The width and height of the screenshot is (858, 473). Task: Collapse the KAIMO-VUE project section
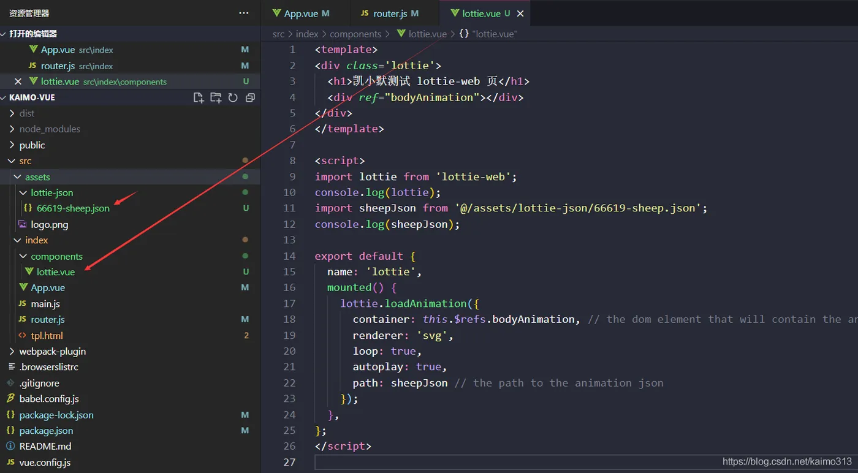[32, 97]
